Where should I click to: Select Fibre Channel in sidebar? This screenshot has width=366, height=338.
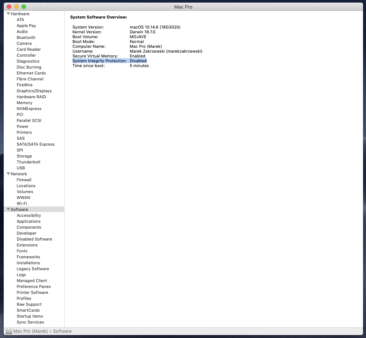30,79
